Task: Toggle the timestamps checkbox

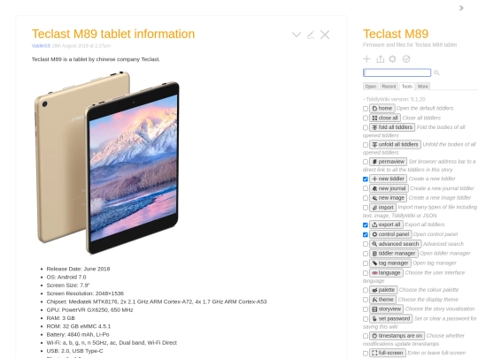Action: (366, 336)
